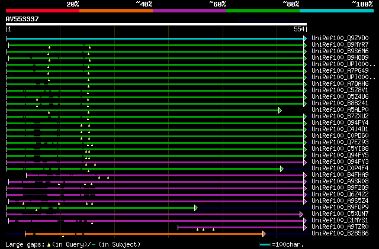Click the short purple alignment bar for A9TZR0
This screenshot has width=379, height=249.
pos(241,227)
